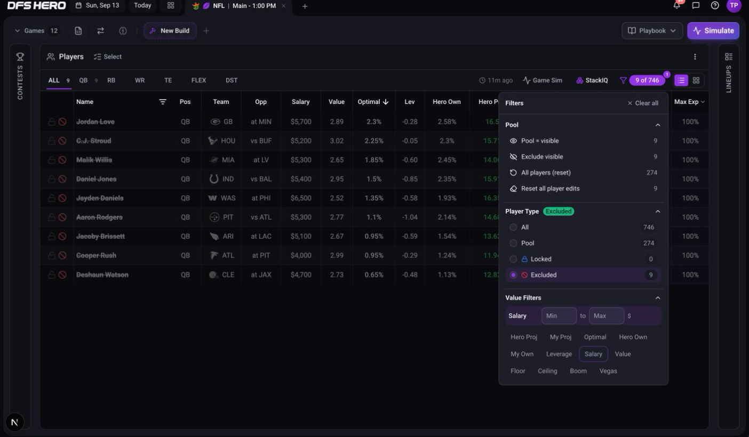Open the Lineups sidebar icon
This screenshot has height=437, width=749.
click(729, 56)
